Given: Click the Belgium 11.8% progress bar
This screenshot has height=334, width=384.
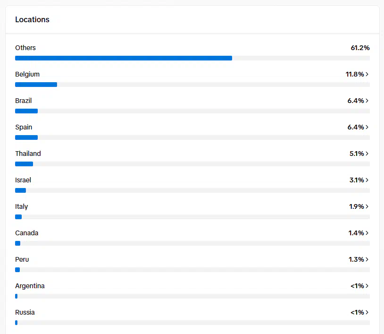Looking at the screenshot, I should click(192, 85).
